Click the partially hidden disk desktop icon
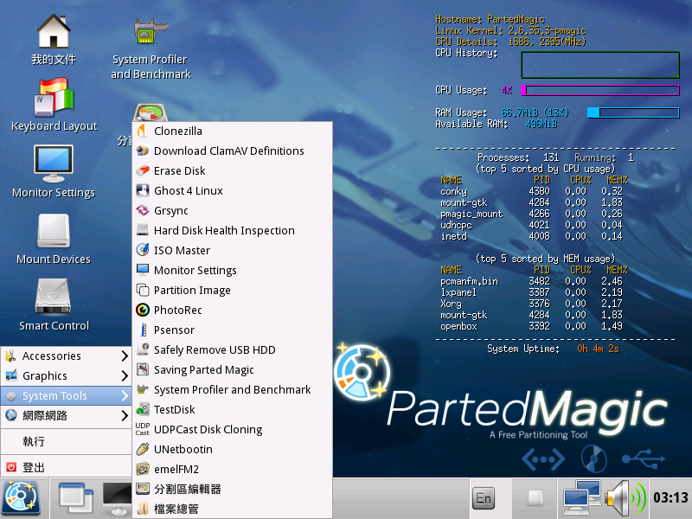 click(x=151, y=112)
